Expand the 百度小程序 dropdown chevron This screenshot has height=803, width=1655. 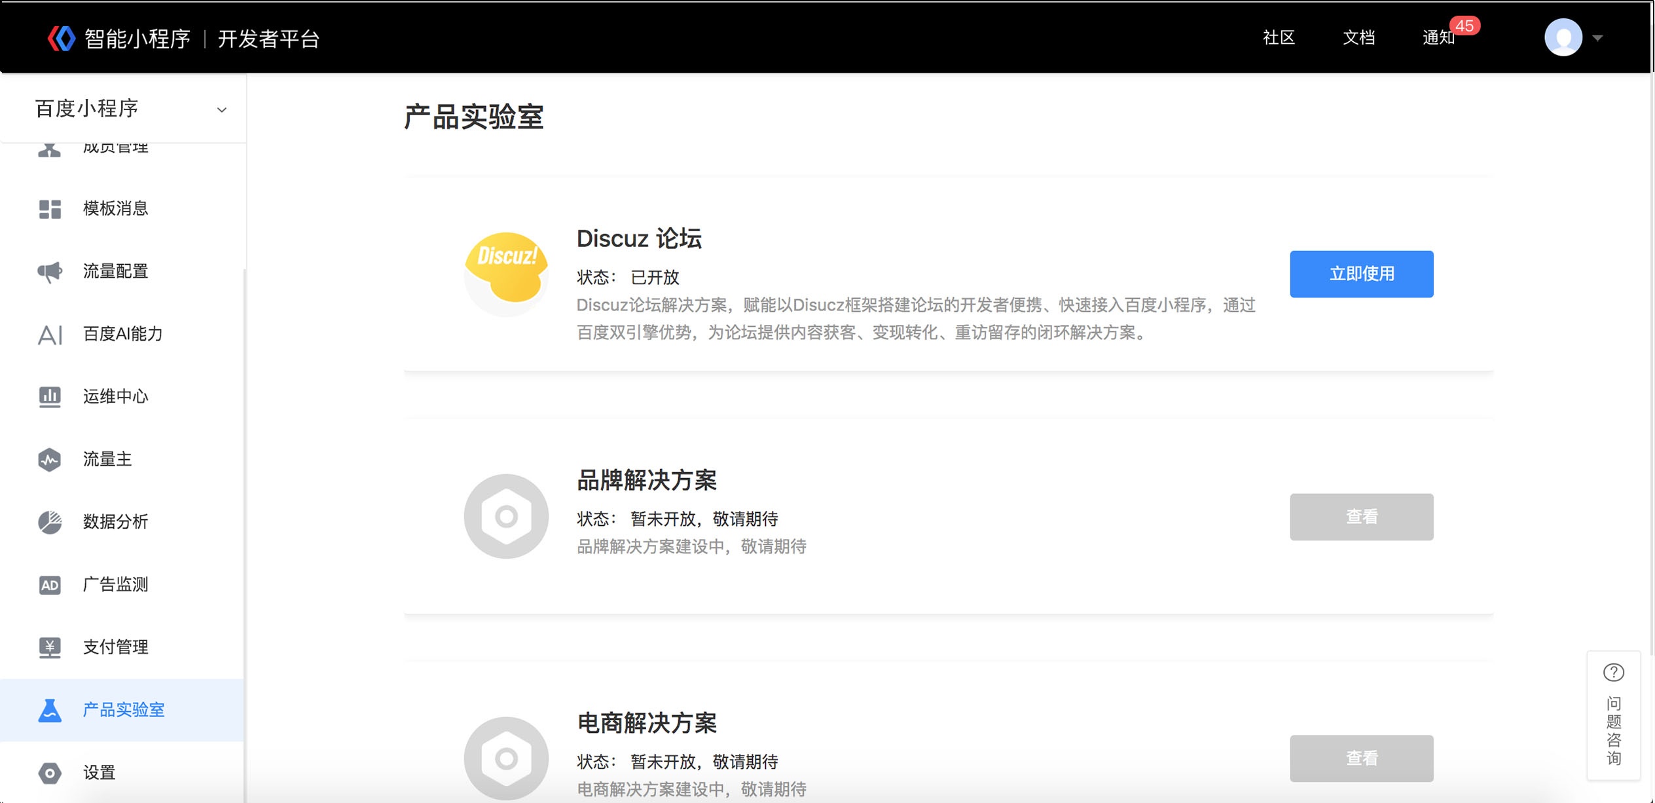coord(222,110)
